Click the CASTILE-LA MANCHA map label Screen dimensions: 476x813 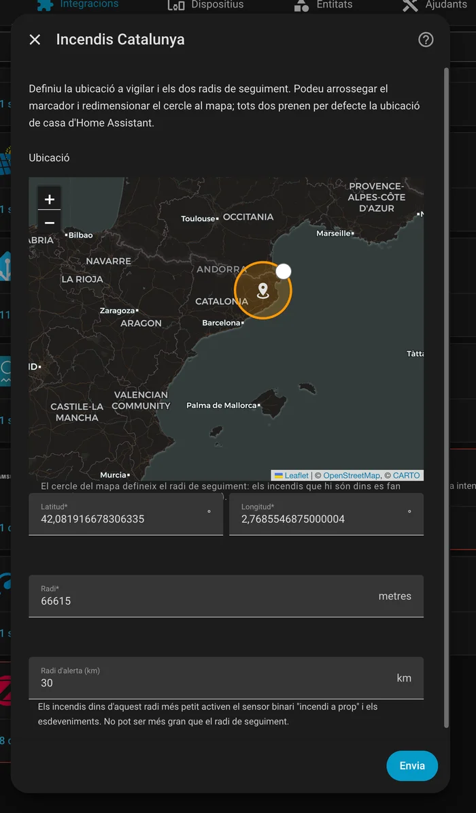(x=77, y=412)
